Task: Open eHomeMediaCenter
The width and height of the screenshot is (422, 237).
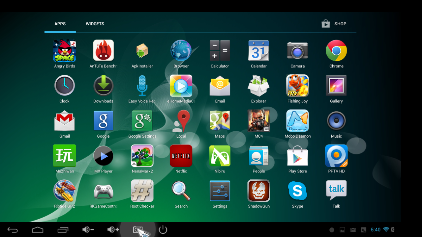Action: [x=181, y=86]
